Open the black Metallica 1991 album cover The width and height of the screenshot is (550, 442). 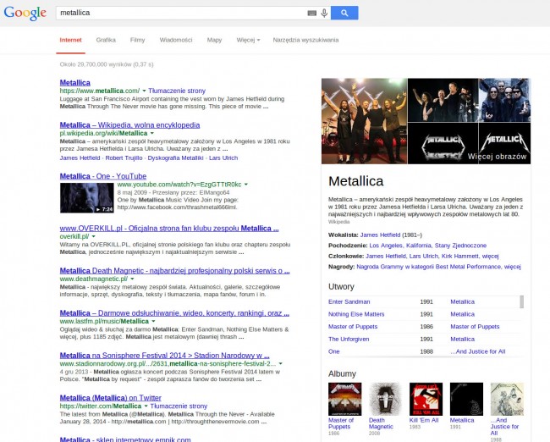[466, 399]
